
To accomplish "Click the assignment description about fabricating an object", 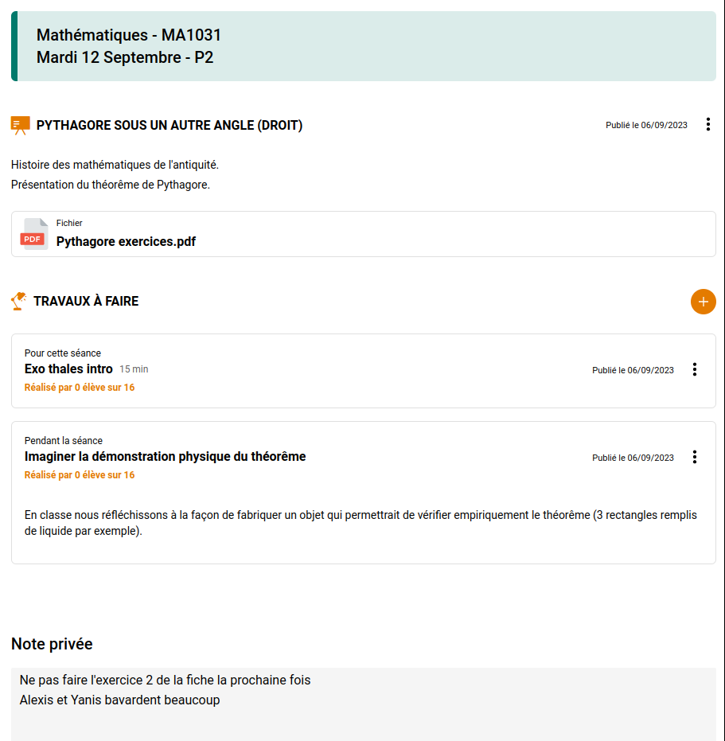I will click(x=361, y=523).
